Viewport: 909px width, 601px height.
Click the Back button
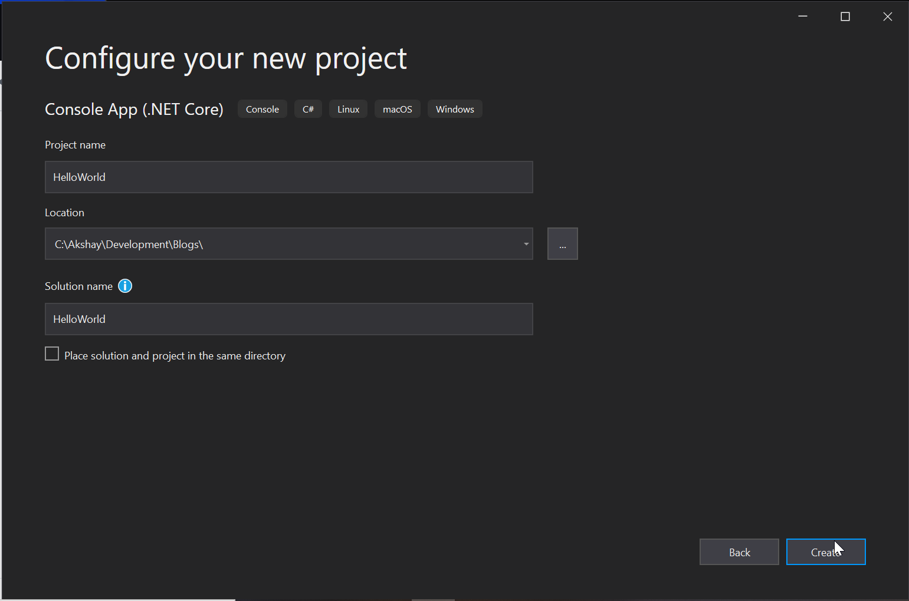739,552
